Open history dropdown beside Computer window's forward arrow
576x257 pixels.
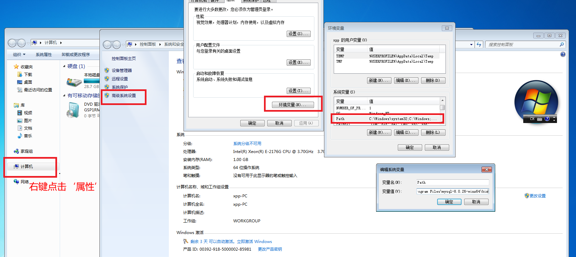[x=28, y=43]
